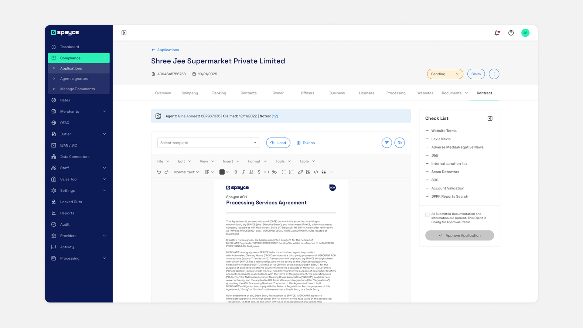Click the Claim button
The width and height of the screenshot is (583, 328).
[476, 74]
